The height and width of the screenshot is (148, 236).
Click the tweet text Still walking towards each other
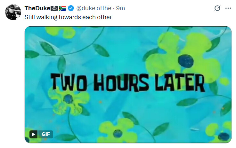[68, 17]
